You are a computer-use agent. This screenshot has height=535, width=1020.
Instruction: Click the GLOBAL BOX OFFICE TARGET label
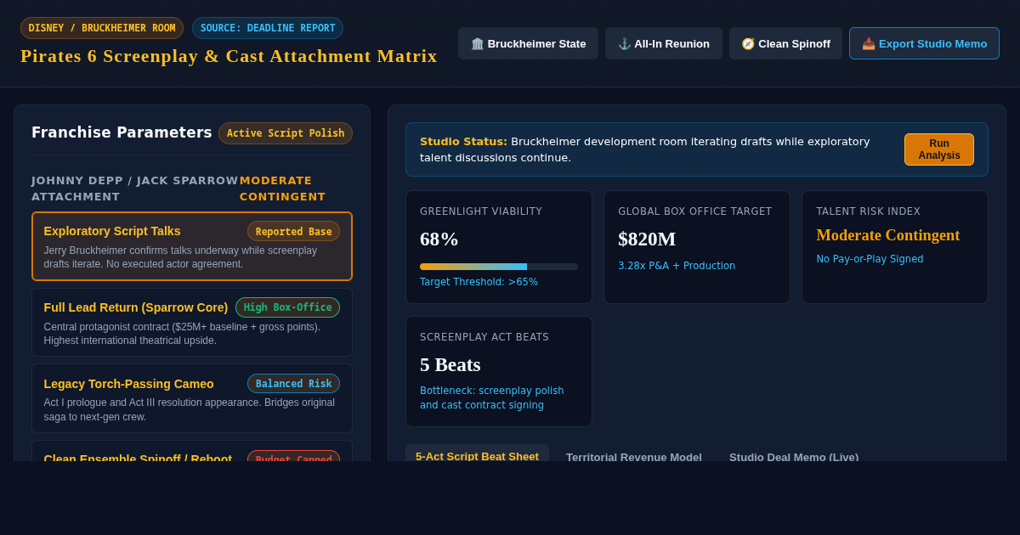click(695, 211)
